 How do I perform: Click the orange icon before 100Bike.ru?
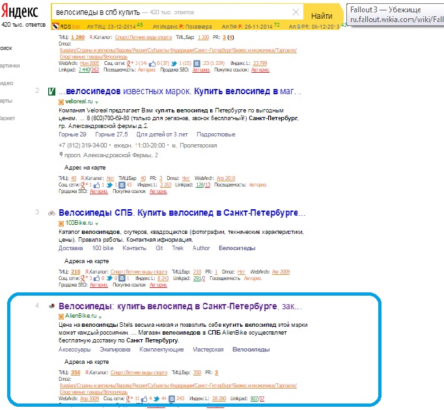click(61, 224)
